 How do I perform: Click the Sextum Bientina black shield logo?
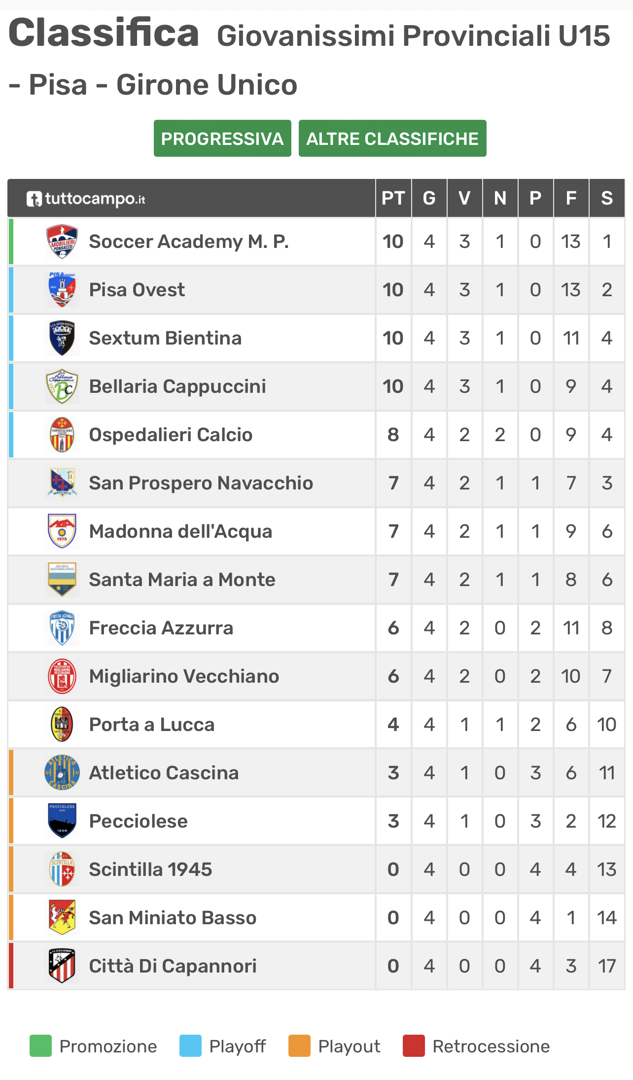click(x=62, y=338)
